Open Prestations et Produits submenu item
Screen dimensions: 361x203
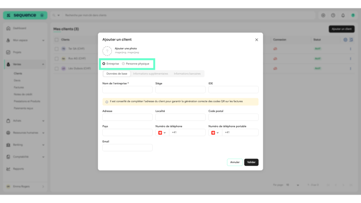[27, 101]
